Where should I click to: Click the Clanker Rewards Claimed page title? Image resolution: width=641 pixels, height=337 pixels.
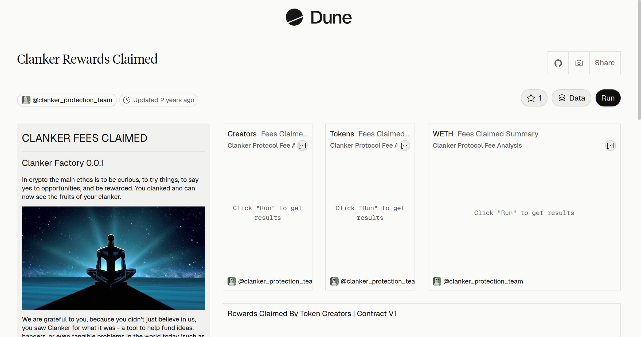pyautogui.click(x=87, y=59)
